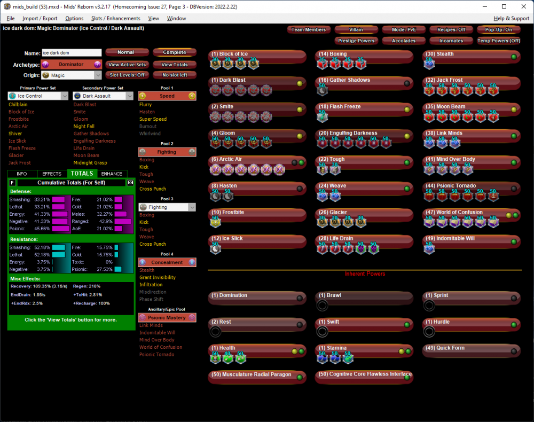Select the enhancement icon under Indomitable Will power
Viewport: 534px width, 422px height.
tap(429, 248)
